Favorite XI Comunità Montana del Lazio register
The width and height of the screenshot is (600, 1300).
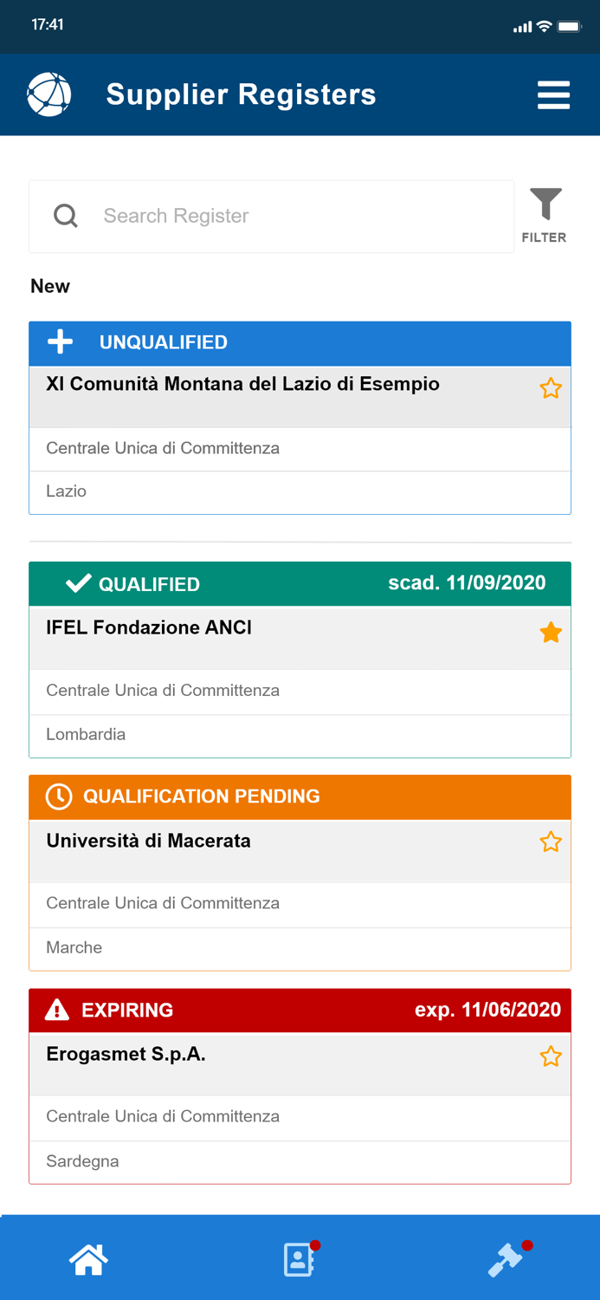click(551, 389)
